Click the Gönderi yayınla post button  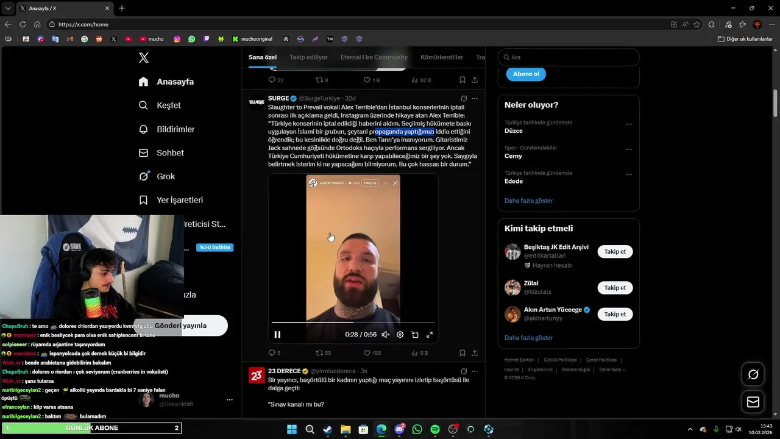pos(181,326)
